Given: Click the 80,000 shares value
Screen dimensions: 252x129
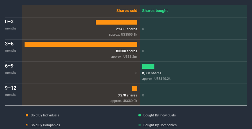Looking at the screenshot, I should [126, 51].
